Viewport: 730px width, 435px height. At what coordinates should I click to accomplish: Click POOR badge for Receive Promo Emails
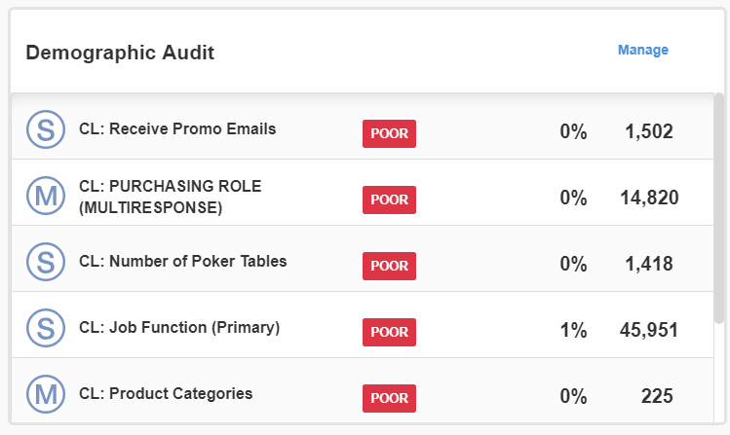(x=389, y=133)
